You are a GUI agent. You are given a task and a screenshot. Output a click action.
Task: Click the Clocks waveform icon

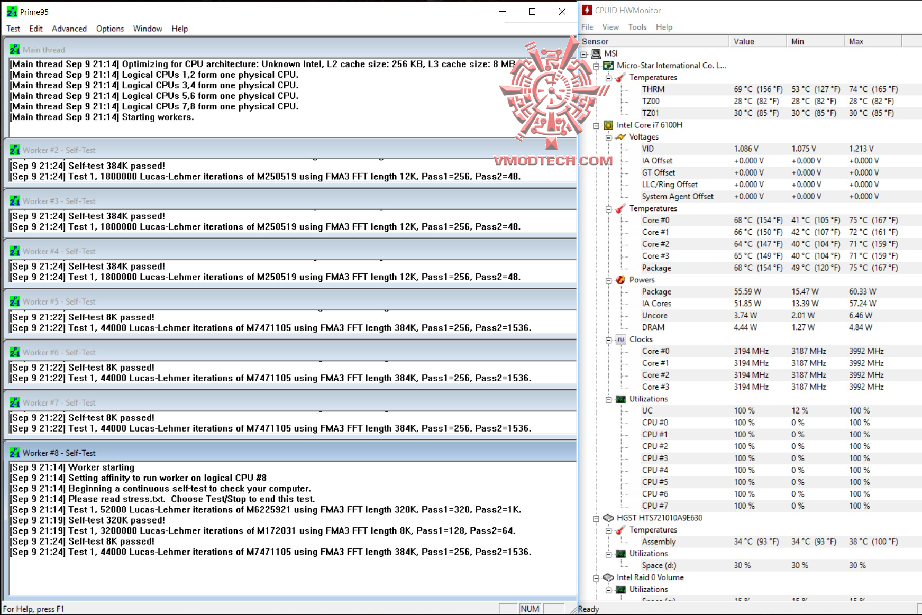coord(621,339)
